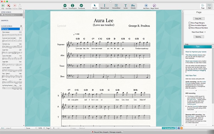Uncheck Show Invisible Objects
This screenshot has height=134, width=214.
click(190, 25)
